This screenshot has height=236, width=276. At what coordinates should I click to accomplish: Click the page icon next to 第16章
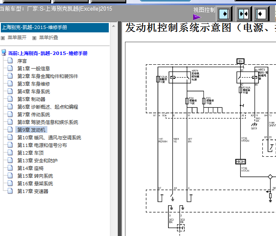pos(10,183)
